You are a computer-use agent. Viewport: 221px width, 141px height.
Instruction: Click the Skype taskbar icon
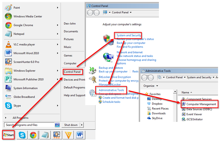point(22,135)
